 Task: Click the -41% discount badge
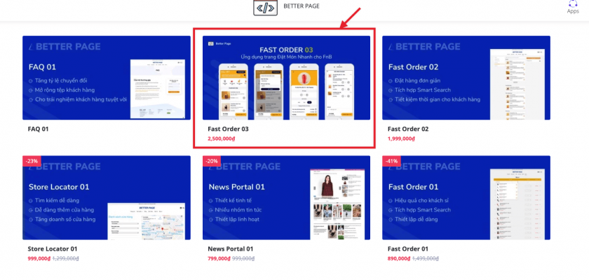point(391,161)
